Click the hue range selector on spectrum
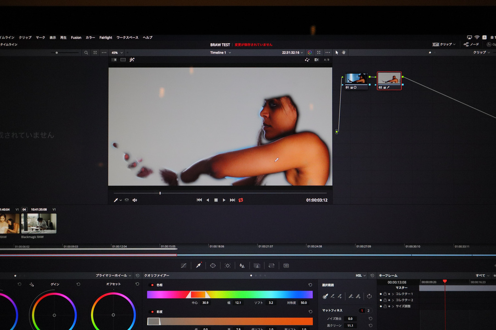The width and height of the screenshot is (496, 330). [198, 295]
